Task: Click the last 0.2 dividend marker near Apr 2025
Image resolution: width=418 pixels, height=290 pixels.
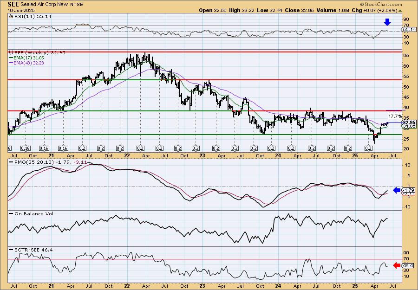Action: [x=368, y=148]
